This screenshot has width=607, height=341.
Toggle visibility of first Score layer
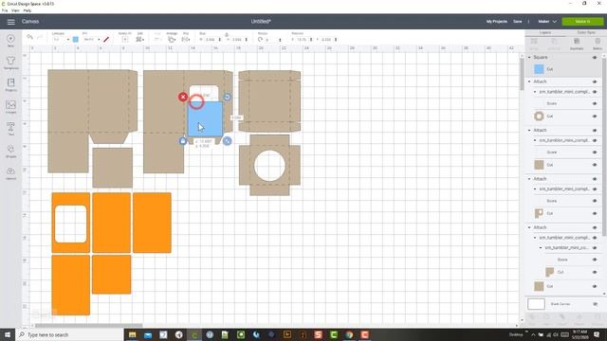[x=595, y=103]
